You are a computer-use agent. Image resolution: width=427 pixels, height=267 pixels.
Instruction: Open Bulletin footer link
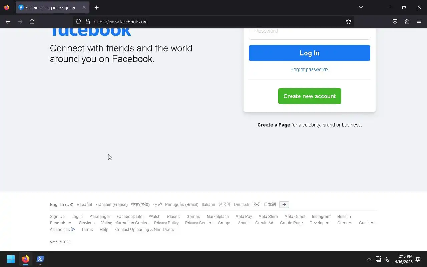[x=344, y=217]
